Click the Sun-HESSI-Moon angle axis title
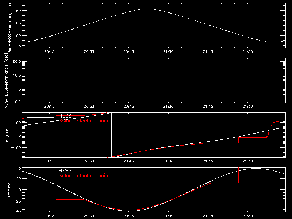 (x=6, y=80)
